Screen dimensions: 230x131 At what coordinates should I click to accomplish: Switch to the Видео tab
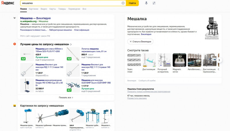point(44,9)
